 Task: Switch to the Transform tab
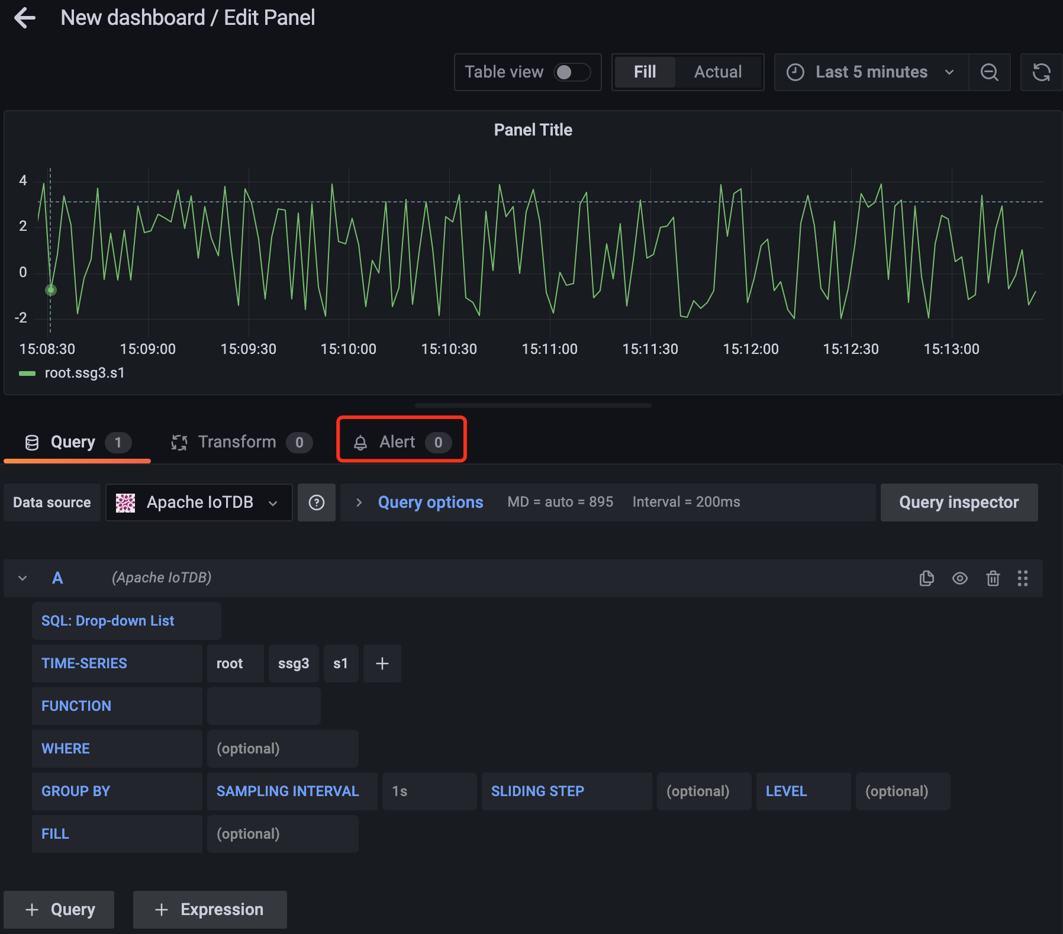[237, 442]
